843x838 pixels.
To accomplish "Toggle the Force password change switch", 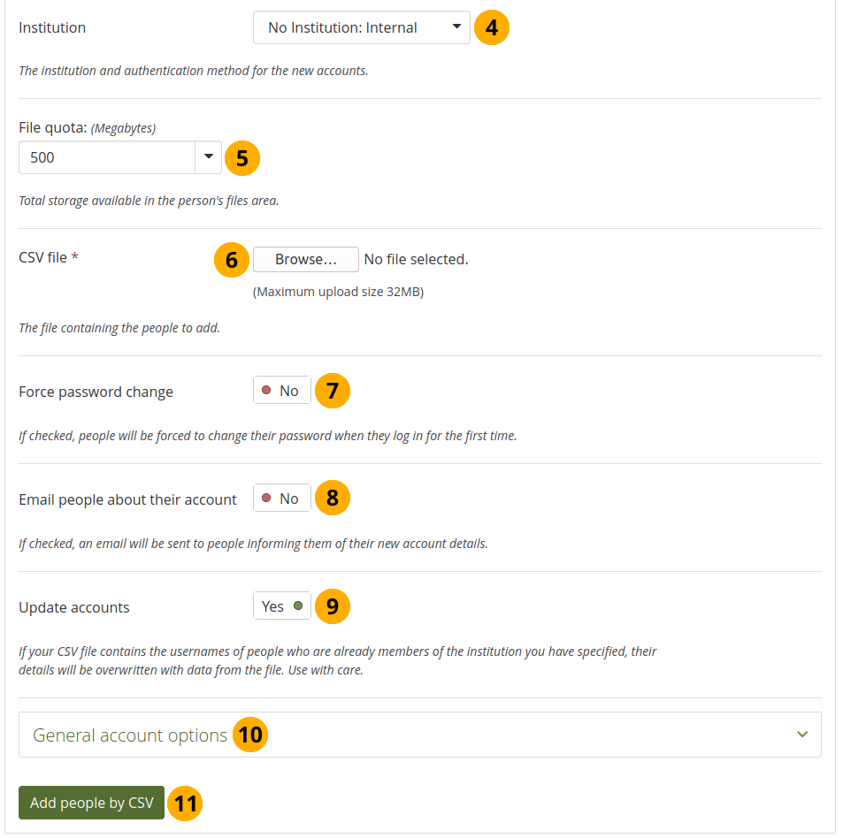I will click(282, 391).
